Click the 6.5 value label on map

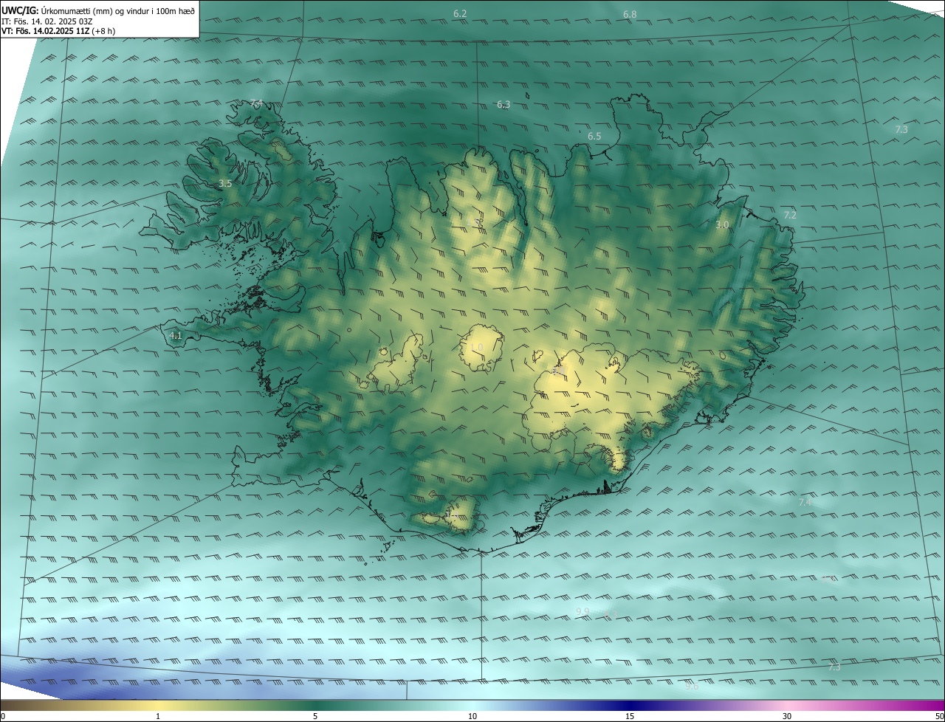[594, 137]
